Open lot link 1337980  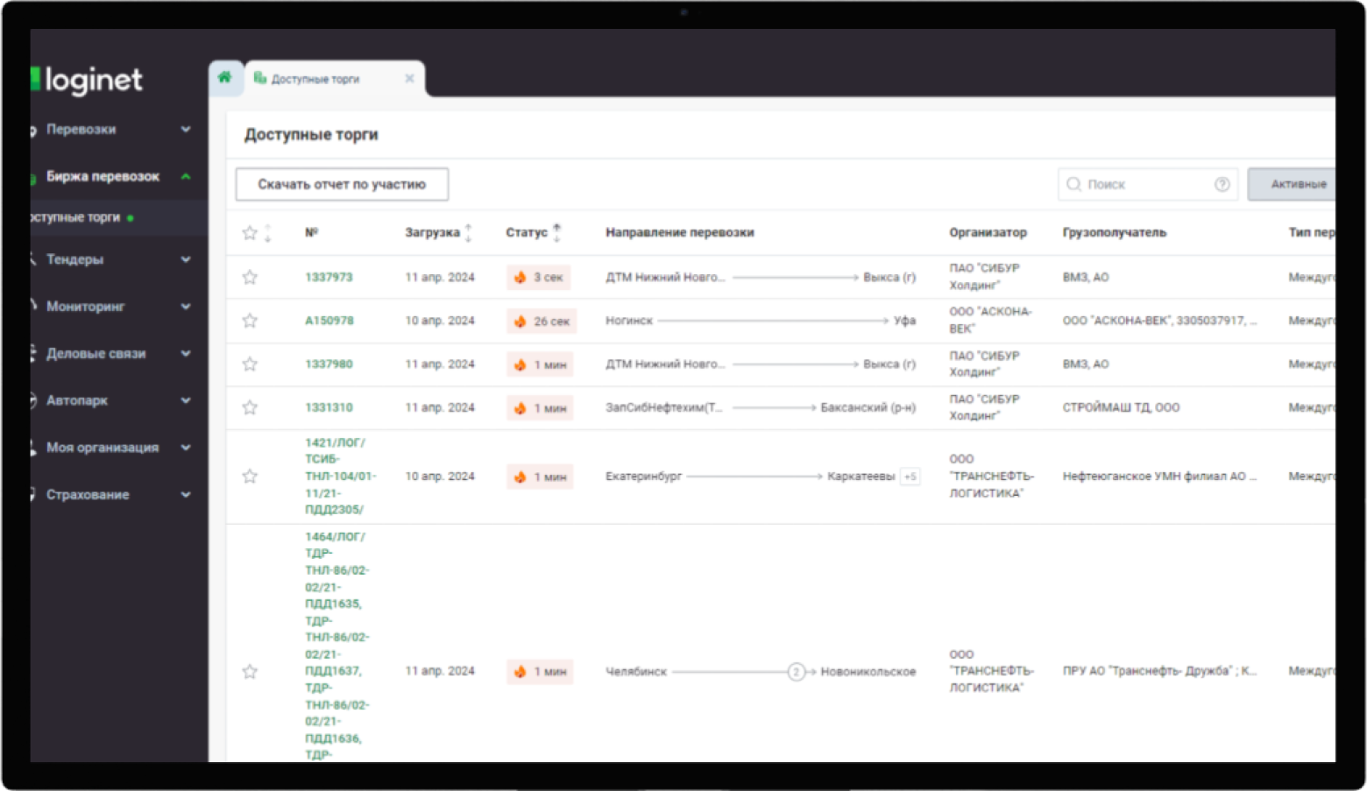[x=329, y=364]
